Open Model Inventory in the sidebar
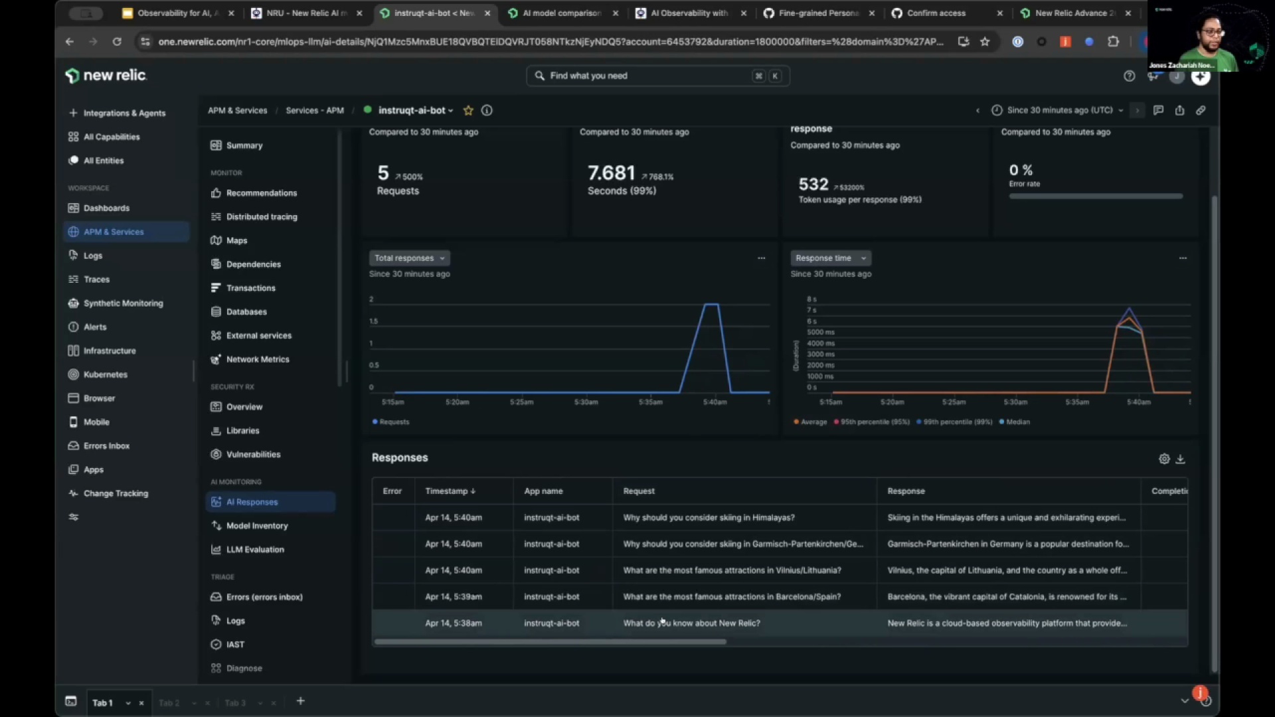 point(256,526)
